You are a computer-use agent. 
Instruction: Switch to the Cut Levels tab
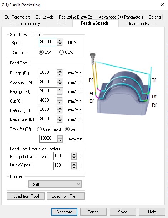tap(45, 17)
